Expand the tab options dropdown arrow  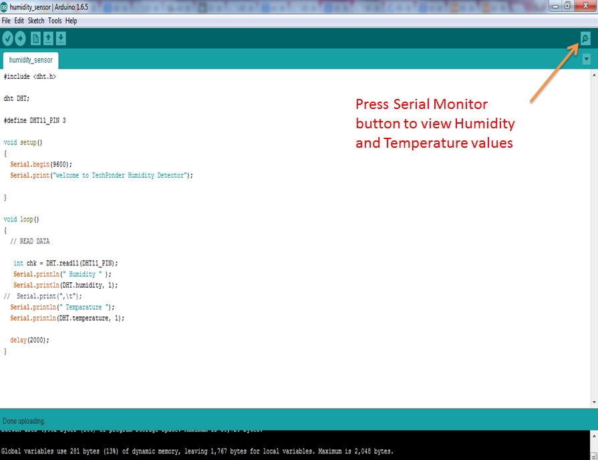pyautogui.click(x=587, y=59)
